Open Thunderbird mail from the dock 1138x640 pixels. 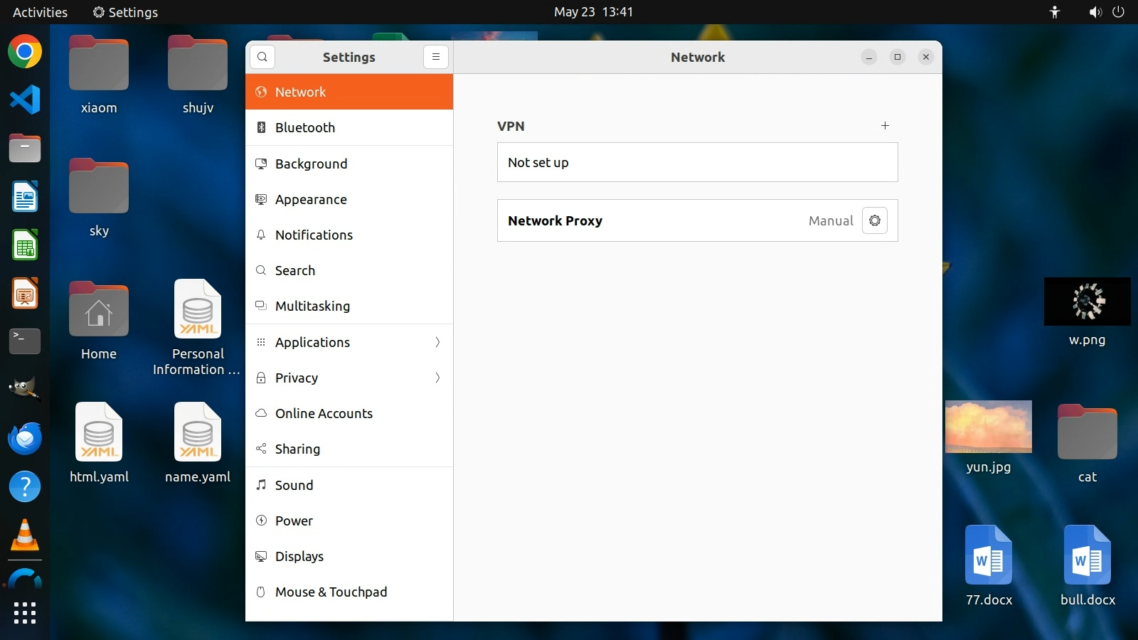[25, 438]
